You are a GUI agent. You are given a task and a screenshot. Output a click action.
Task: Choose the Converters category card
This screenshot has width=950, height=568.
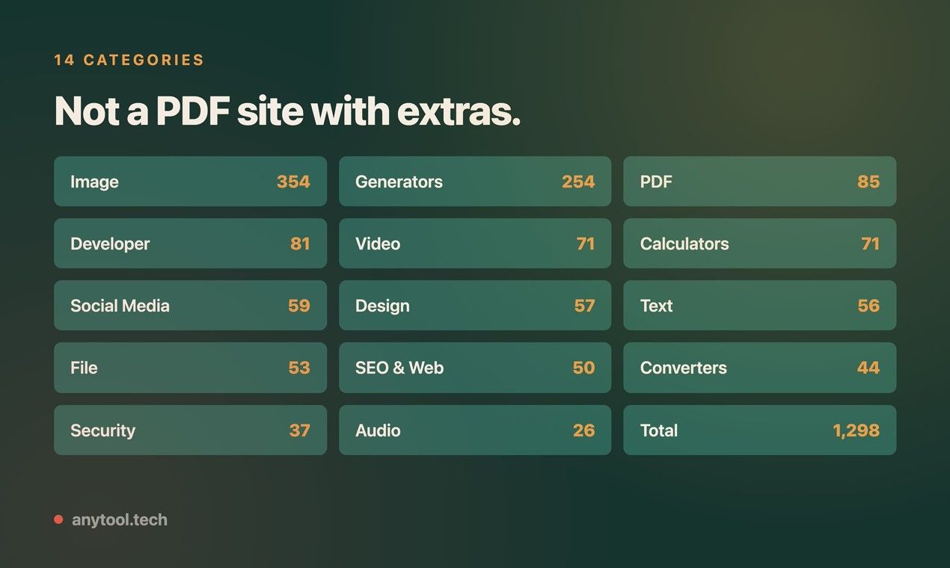pos(759,368)
